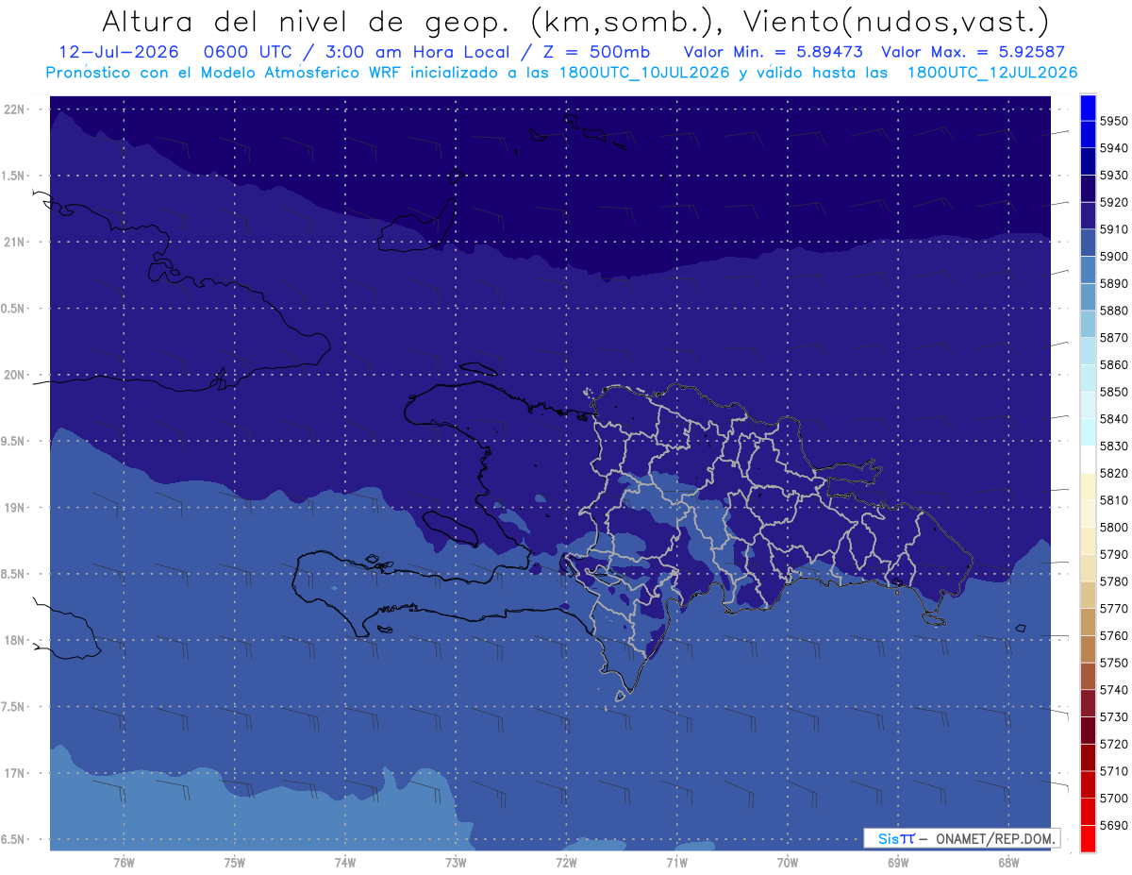
Task: Click the '72W' longitude label
Action: 566,862
